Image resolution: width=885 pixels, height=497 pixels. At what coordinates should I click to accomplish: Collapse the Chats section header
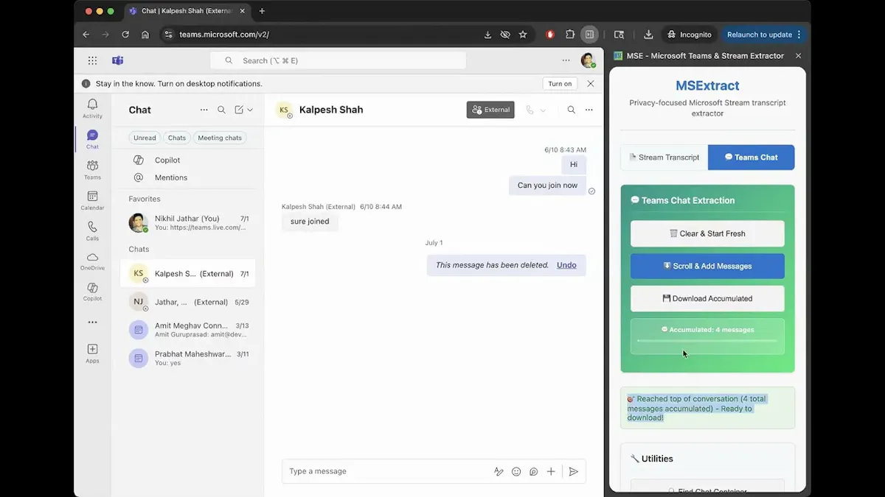click(139, 249)
